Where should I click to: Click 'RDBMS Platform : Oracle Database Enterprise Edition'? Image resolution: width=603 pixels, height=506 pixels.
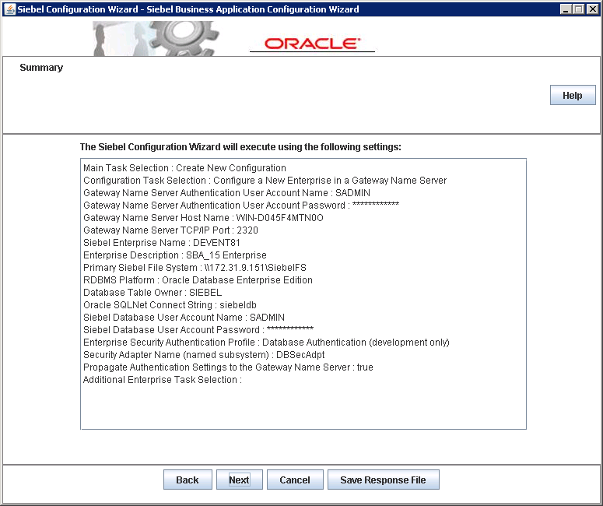point(198,280)
